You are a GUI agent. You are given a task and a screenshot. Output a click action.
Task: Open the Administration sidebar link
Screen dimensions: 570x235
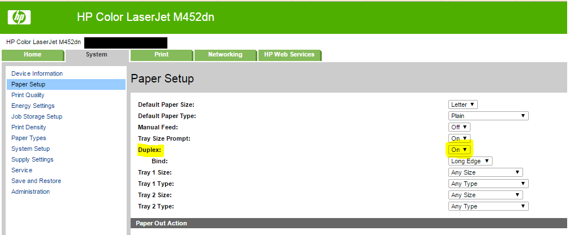pos(31,192)
